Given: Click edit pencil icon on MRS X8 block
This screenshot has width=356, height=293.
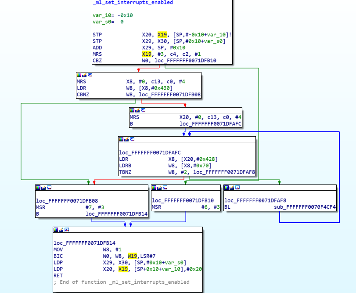Looking at the screenshot, I should coord(84,75).
